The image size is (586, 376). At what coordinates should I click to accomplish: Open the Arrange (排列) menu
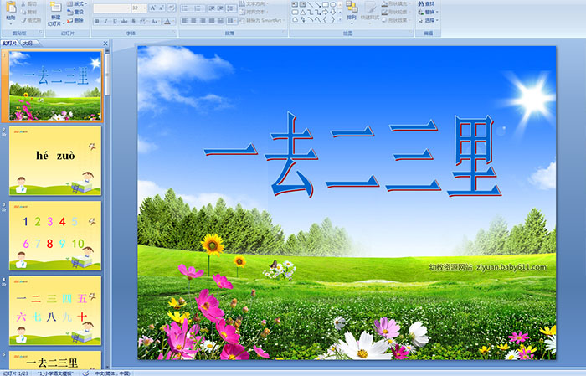[352, 11]
